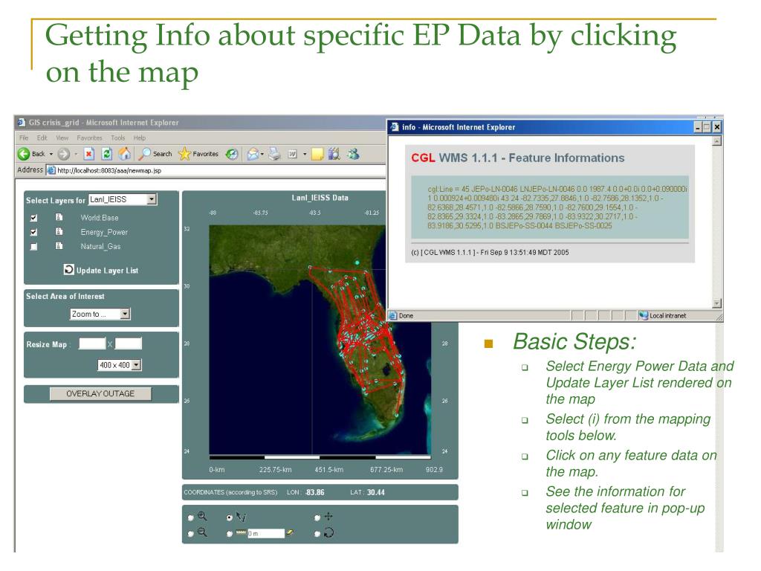Uncheck the World:Base layer checkbox

(x=33, y=218)
